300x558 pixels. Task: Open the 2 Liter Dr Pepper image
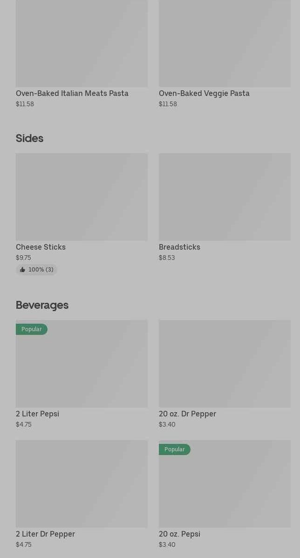coord(82,483)
